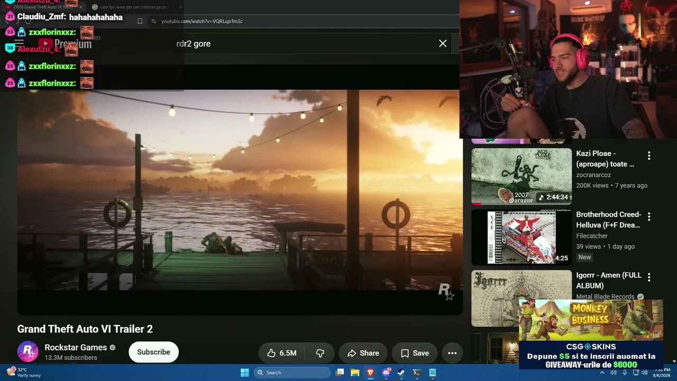Select the Grand Theft Auto VI Trailer tab
The width and height of the screenshot is (677, 381).
42,7
